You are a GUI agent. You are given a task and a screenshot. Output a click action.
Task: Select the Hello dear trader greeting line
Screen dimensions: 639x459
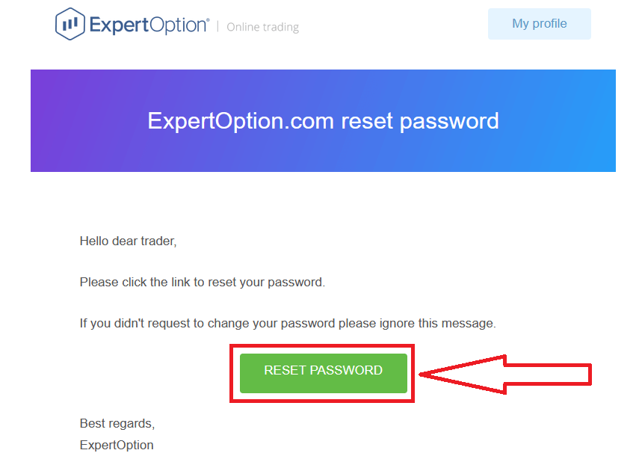point(128,241)
